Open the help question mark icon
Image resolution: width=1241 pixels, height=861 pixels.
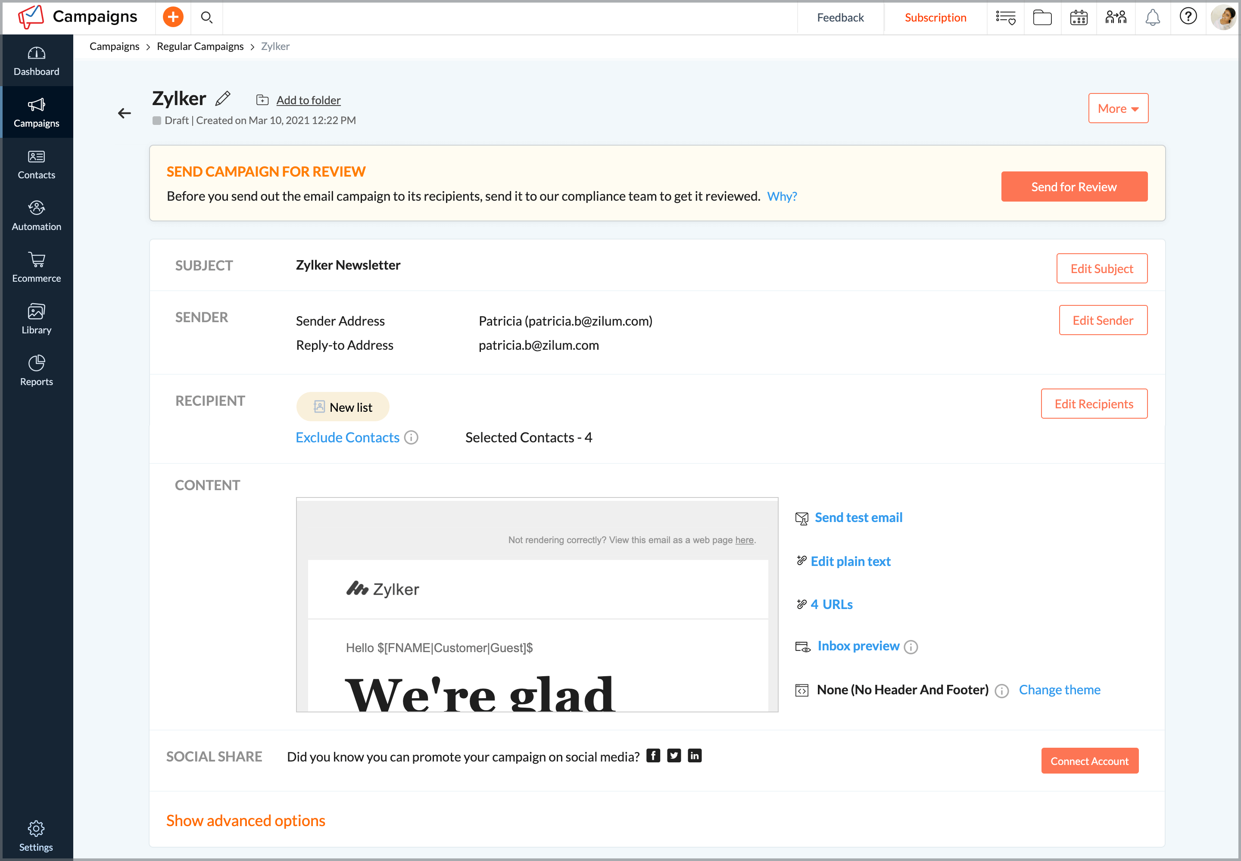point(1188,17)
